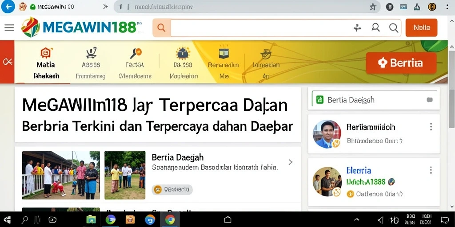Launch the Edge browser taskbar icon

click(x=111, y=220)
